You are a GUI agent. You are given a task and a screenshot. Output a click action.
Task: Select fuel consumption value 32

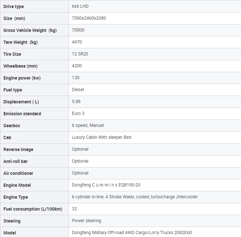(x=74, y=209)
